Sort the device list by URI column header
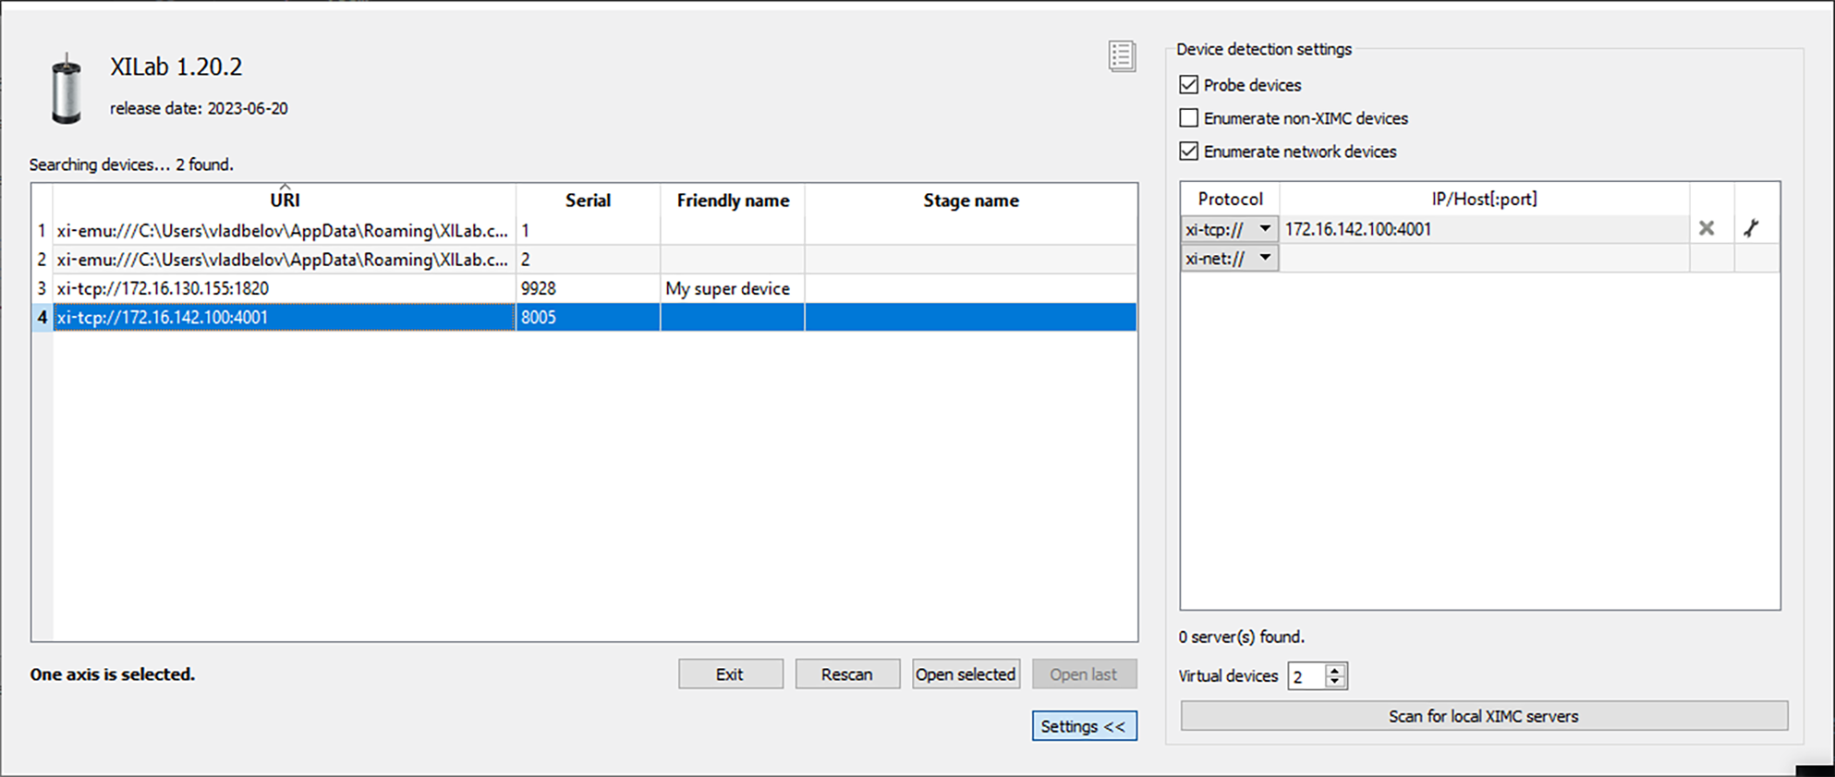The width and height of the screenshot is (1835, 777). tap(285, 200)
